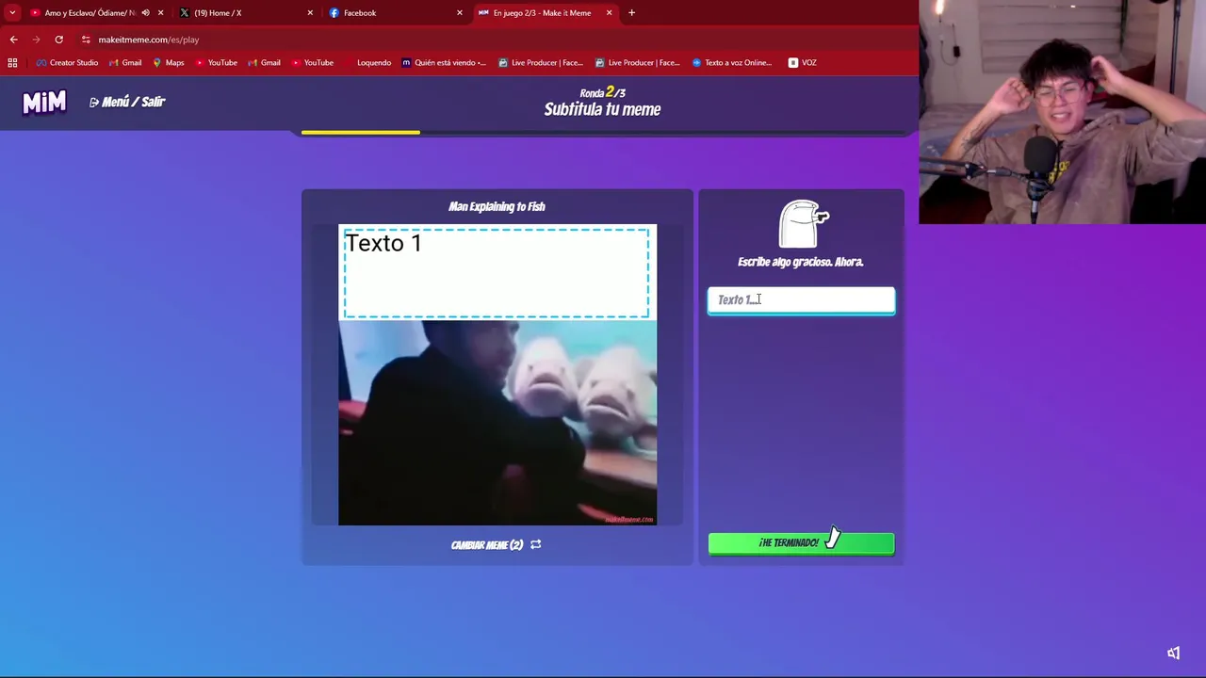Focus the Texto 1 caption input field

click(801, 299)
